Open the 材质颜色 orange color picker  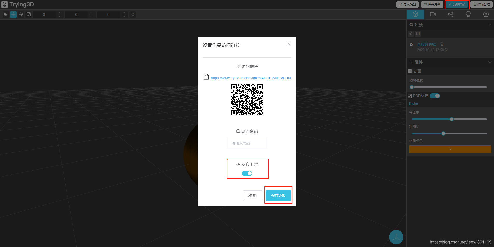click(x=450, y=149)
